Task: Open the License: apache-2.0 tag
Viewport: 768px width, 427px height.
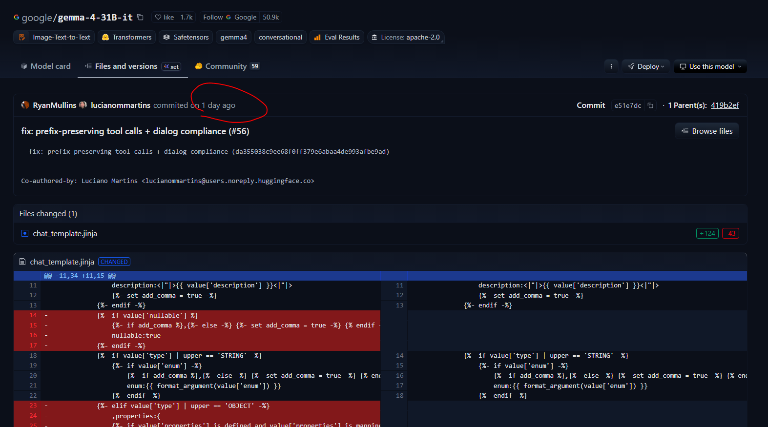Action: (x=405, y=37)
